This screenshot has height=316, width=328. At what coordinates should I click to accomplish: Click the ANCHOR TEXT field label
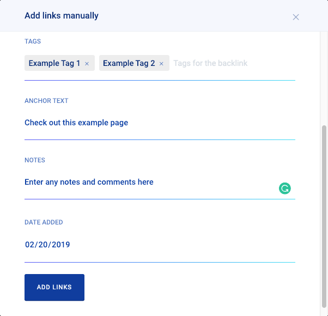pyautogui.click(x=46, y=101)
